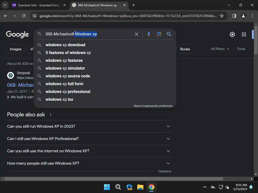258x193 pixels.
Task: Open the notification bell
Action: (251, 187)
